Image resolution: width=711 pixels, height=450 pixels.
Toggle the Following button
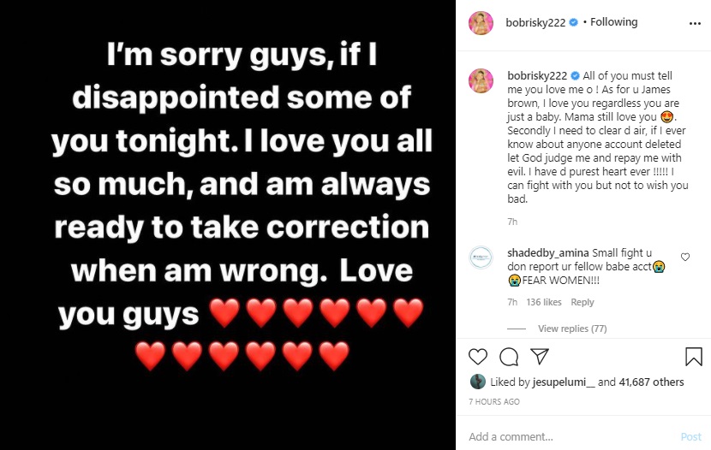pyautogui.click(x=613, y=22)
